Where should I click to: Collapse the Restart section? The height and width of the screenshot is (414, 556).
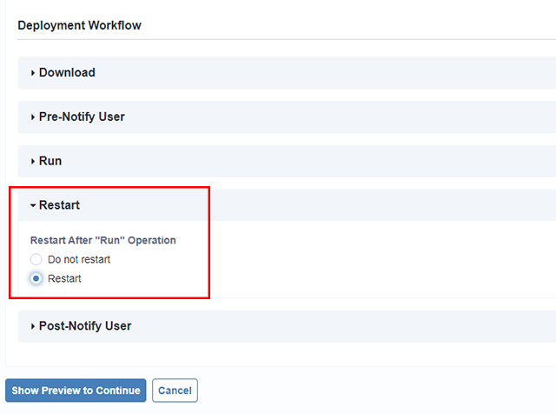[x=59, y=206]
